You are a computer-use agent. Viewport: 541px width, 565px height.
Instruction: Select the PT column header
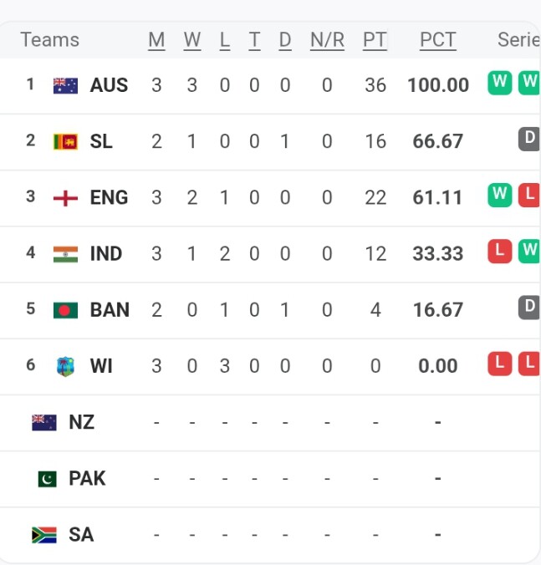click(x=375, y=39)
